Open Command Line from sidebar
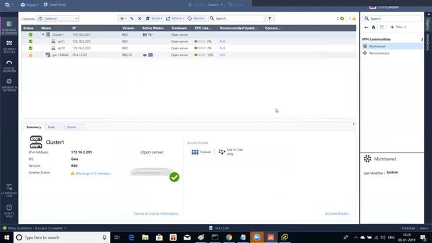The width and height of the screenshot is (432, 243). coord(9,190)
